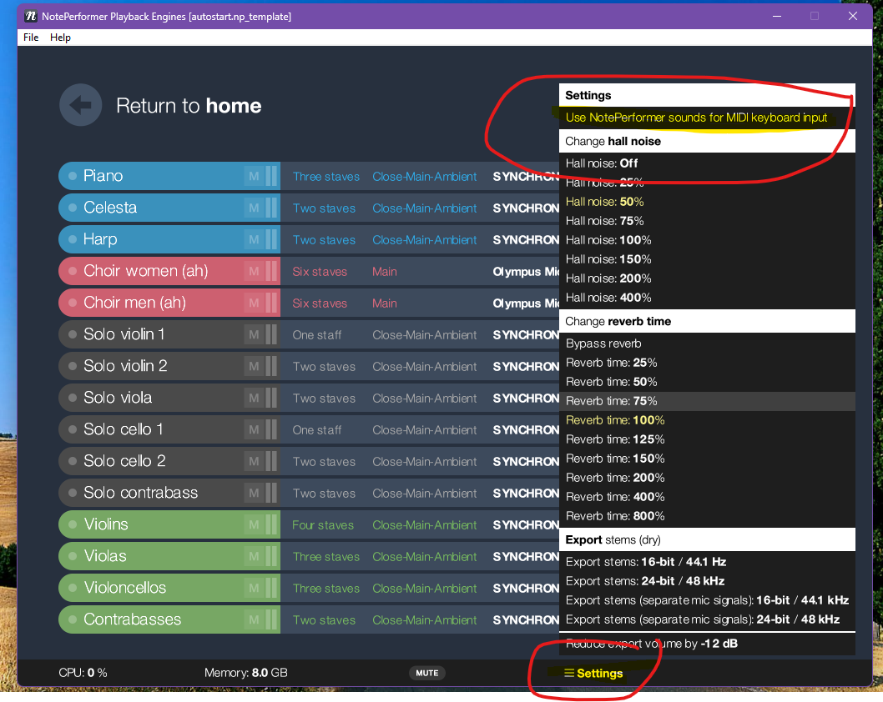883x702 pixels.
Task: Select Use NotePerformer sounds for MIDI keyboard input
Action: click(707, 118)
